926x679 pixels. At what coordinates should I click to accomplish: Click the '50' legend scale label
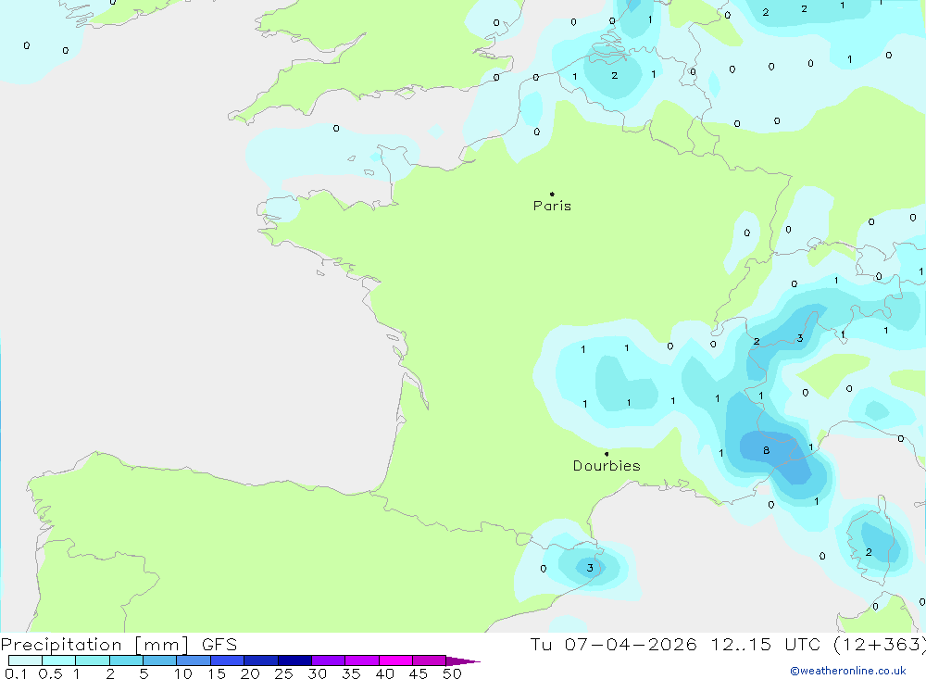point(452,673)
